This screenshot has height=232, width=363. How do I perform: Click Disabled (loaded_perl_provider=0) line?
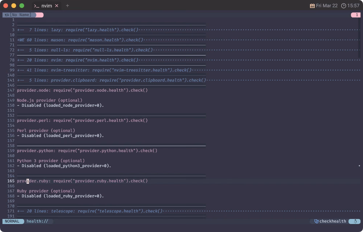[60, 136]
